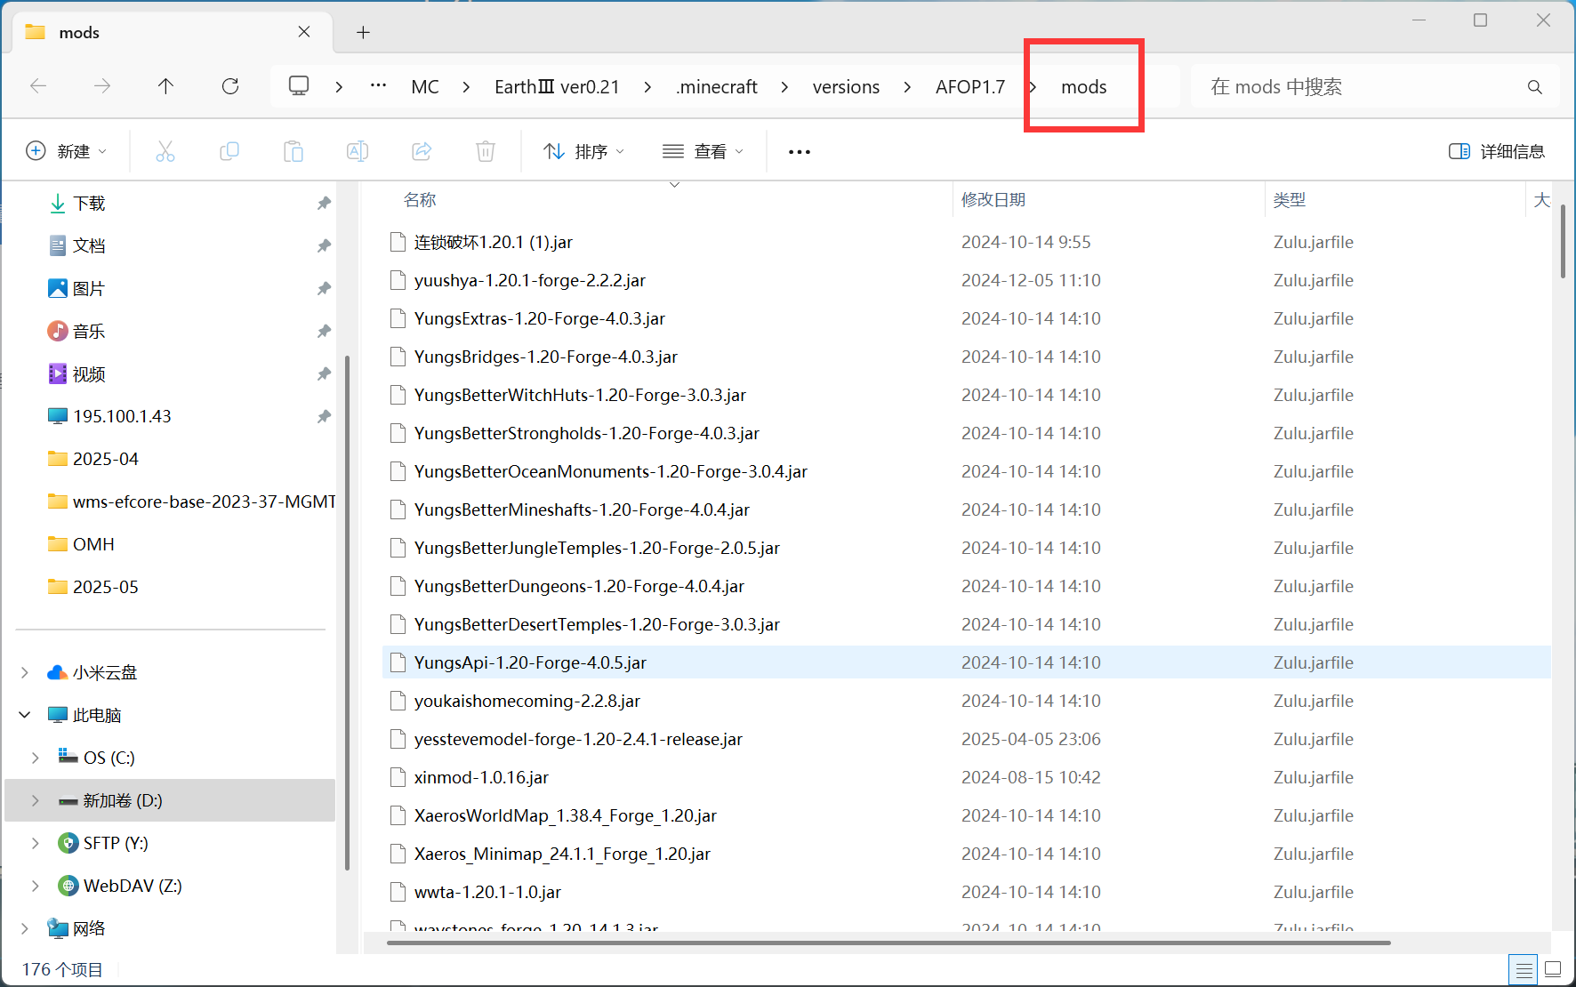
Task: Show hidden breadcrumb path with ellipsis
Action: [x=378, y=86]
